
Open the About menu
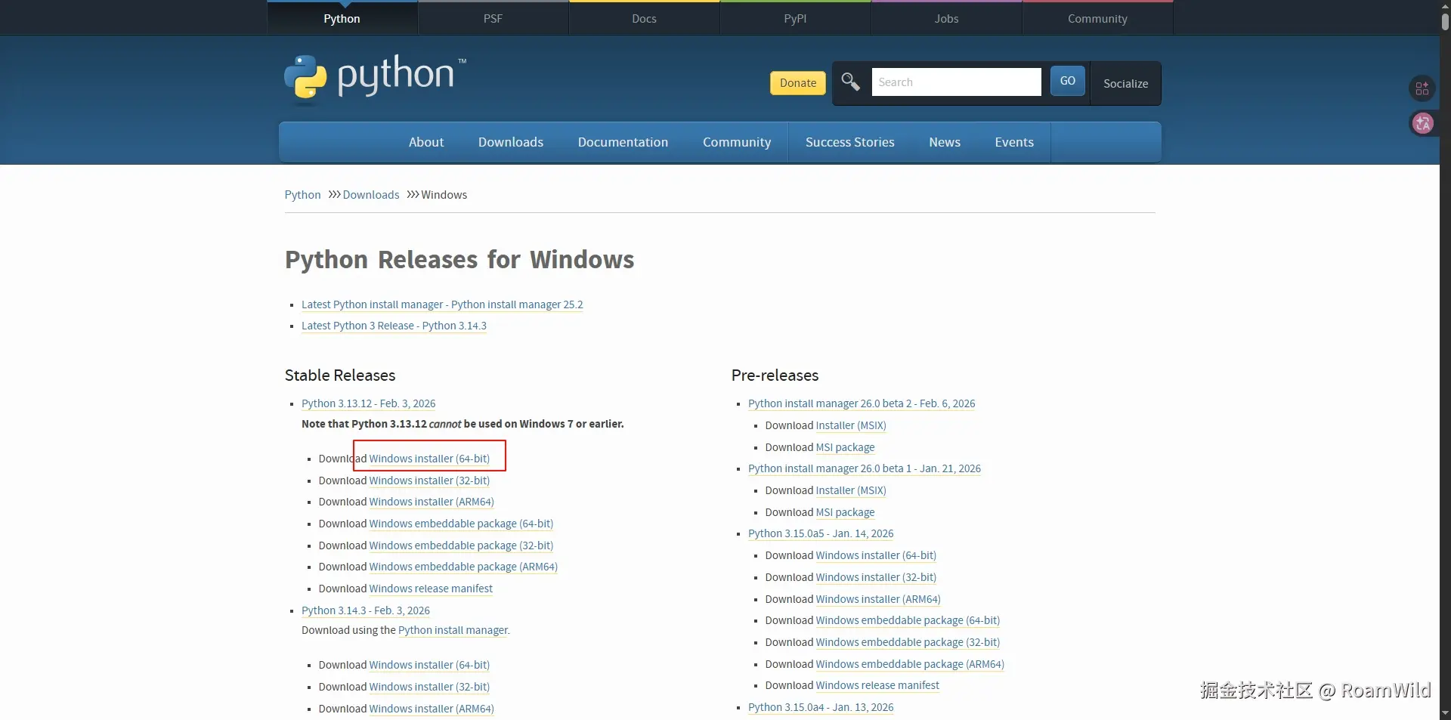tap(426, 142)
